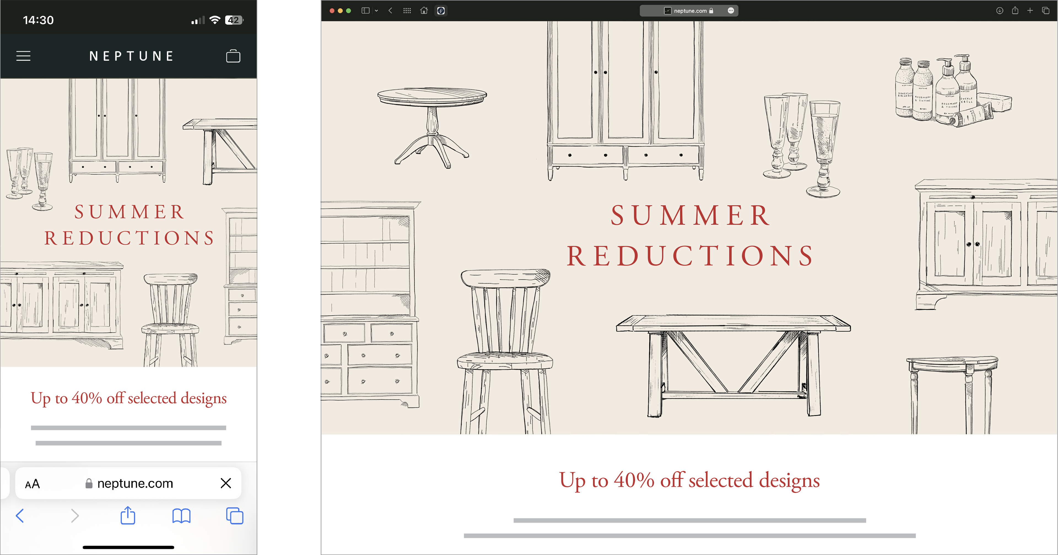This screenshot has height=555, width=1058.
Task: Click the desktop Safari home icon
Action: [x=424, y=11]
